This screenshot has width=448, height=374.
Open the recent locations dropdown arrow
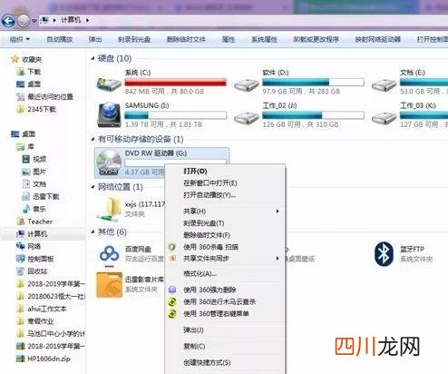tap(34, 21)
